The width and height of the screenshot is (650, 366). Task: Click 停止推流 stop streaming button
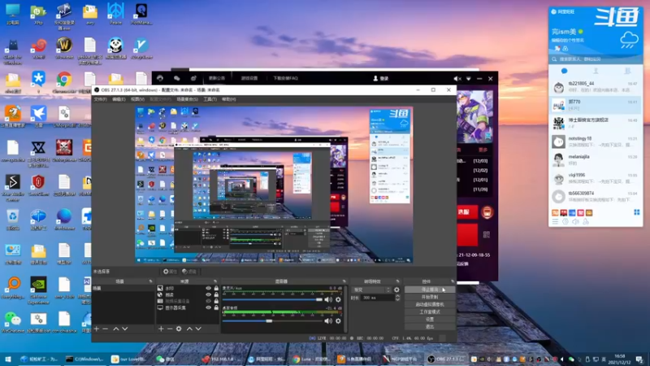(x=430, y=290)
